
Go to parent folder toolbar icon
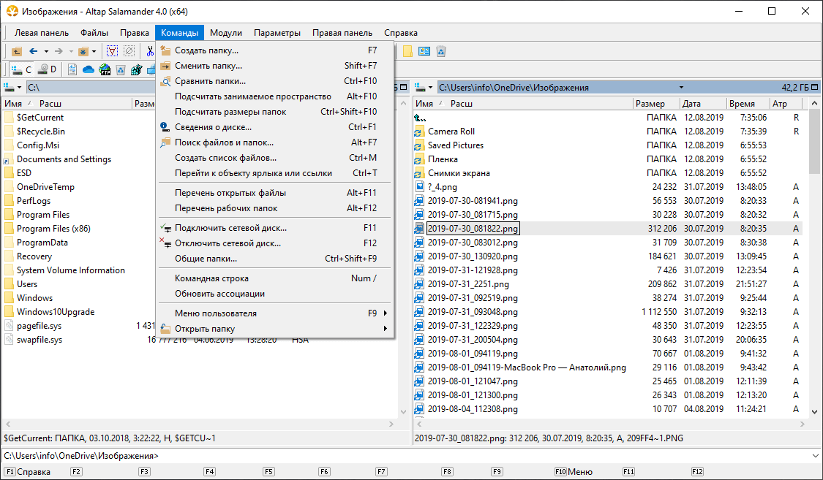point(17,51)
